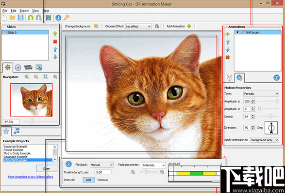Open the Choose Effect dropdown
Viewport: 286px width, 193px height.
(x=138, y=26)
